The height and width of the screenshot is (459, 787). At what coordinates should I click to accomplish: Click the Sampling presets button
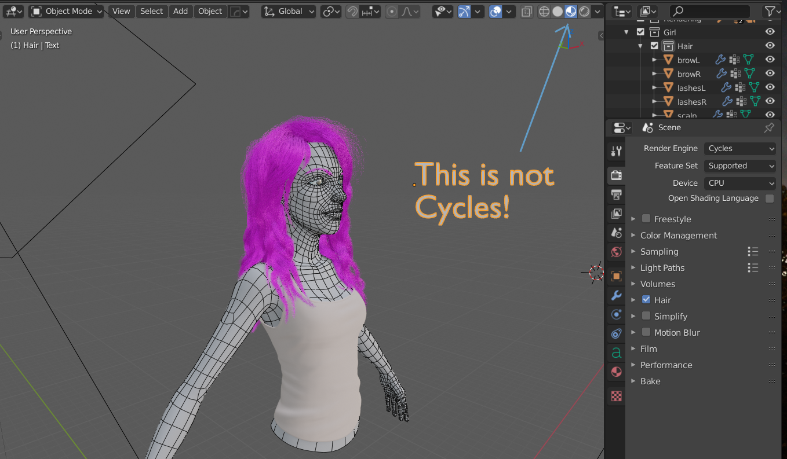point(752,251)
